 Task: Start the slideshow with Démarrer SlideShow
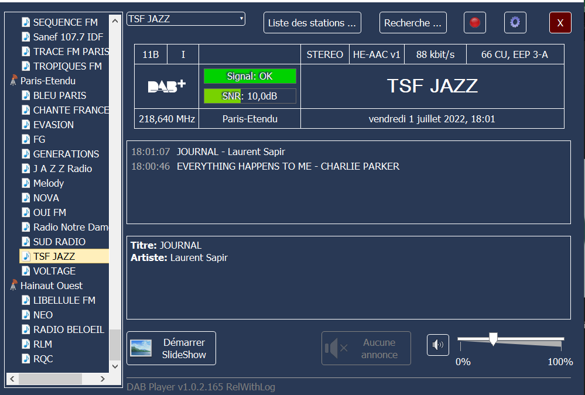click(x=171, y=348)
